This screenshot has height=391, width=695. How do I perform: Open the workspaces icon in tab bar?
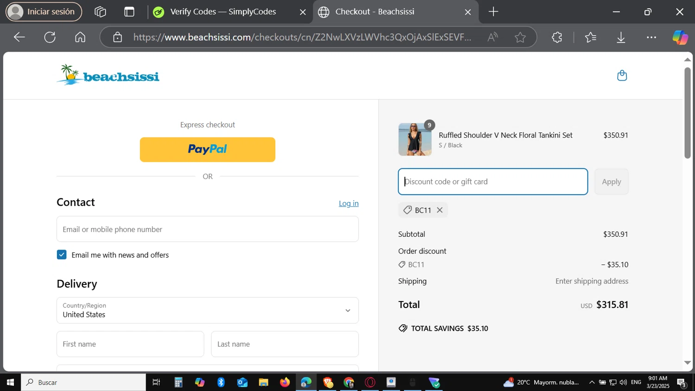(x=100, y=12)
